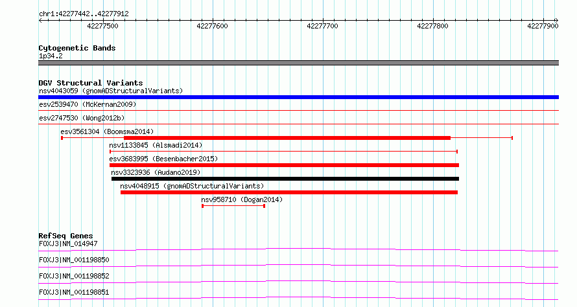Screen dimensions: 577x307
Task: Select the red esv3683995 variant bar
Action: click(x=284, y=165)
